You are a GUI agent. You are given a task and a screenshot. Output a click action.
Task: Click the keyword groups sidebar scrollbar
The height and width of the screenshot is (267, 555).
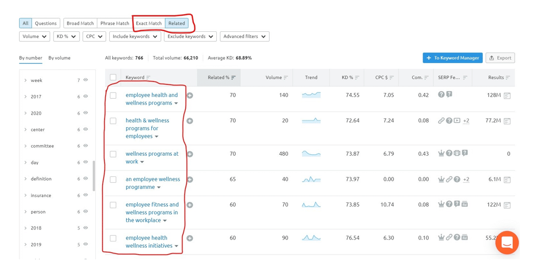pos(94,176)
